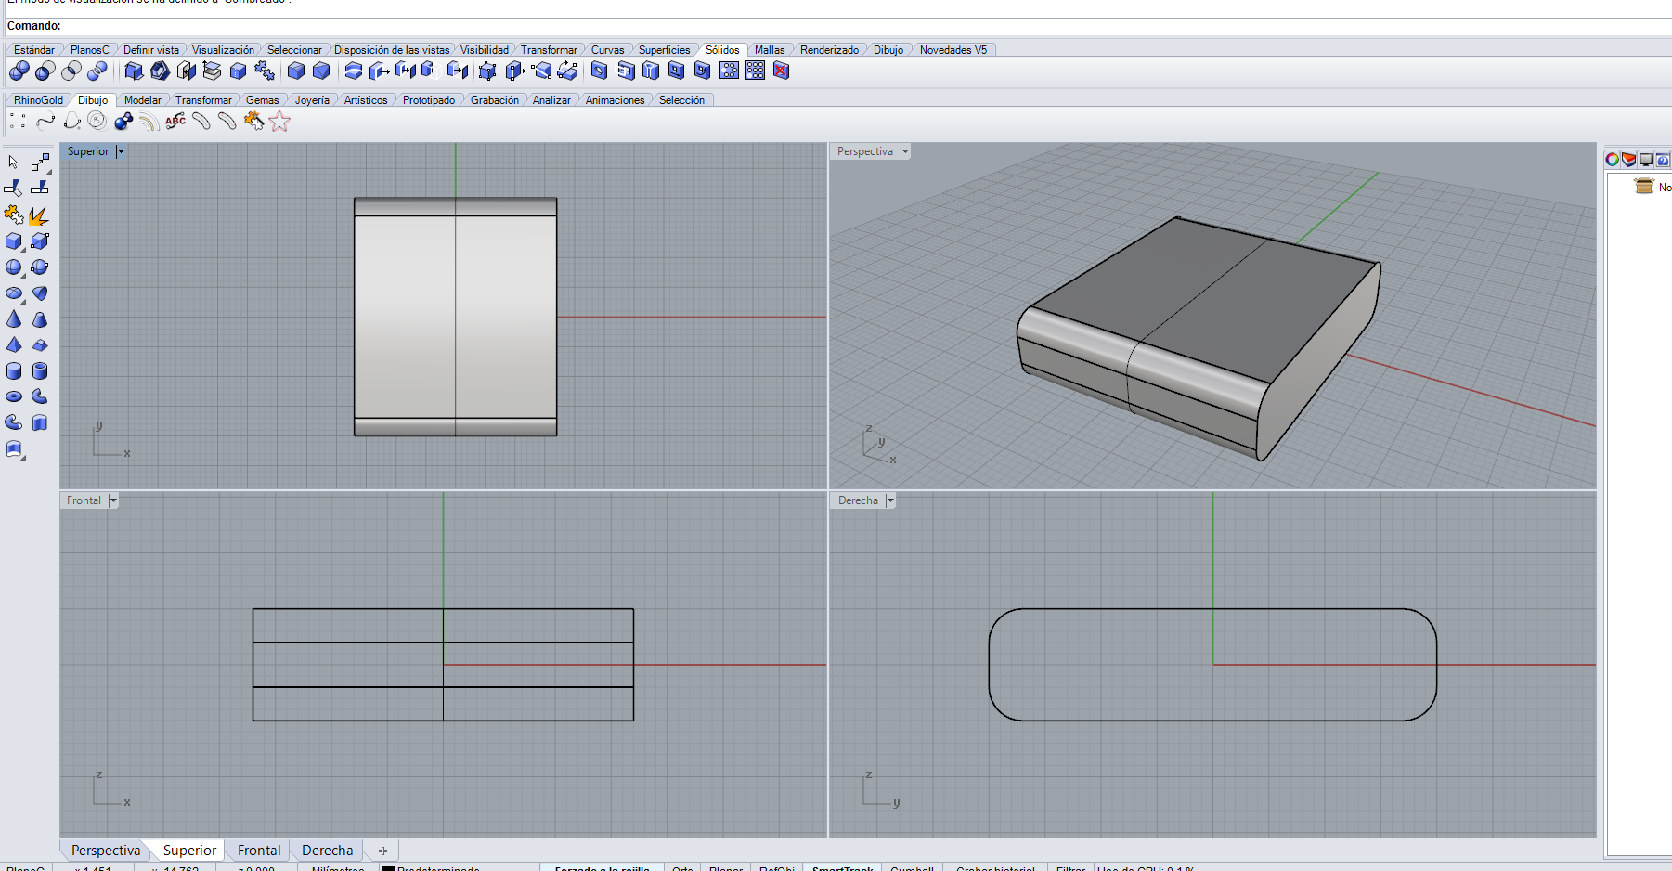The height and width of the screenshot is (871, 1672).
Task: Click the Derecha viewport title label
Action: point(858,500)
